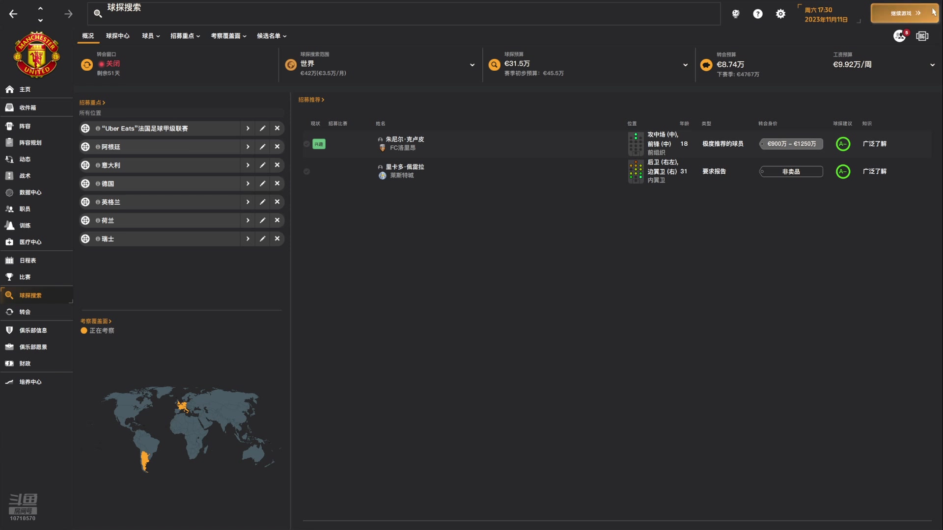
Task: Select 球探搜索 in the sidebar
Action: (36, 295)
